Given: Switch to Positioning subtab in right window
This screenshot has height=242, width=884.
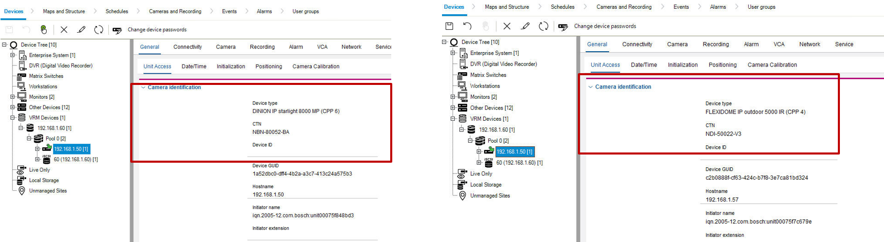Looking at the screenshot, I should pos(722,65).
